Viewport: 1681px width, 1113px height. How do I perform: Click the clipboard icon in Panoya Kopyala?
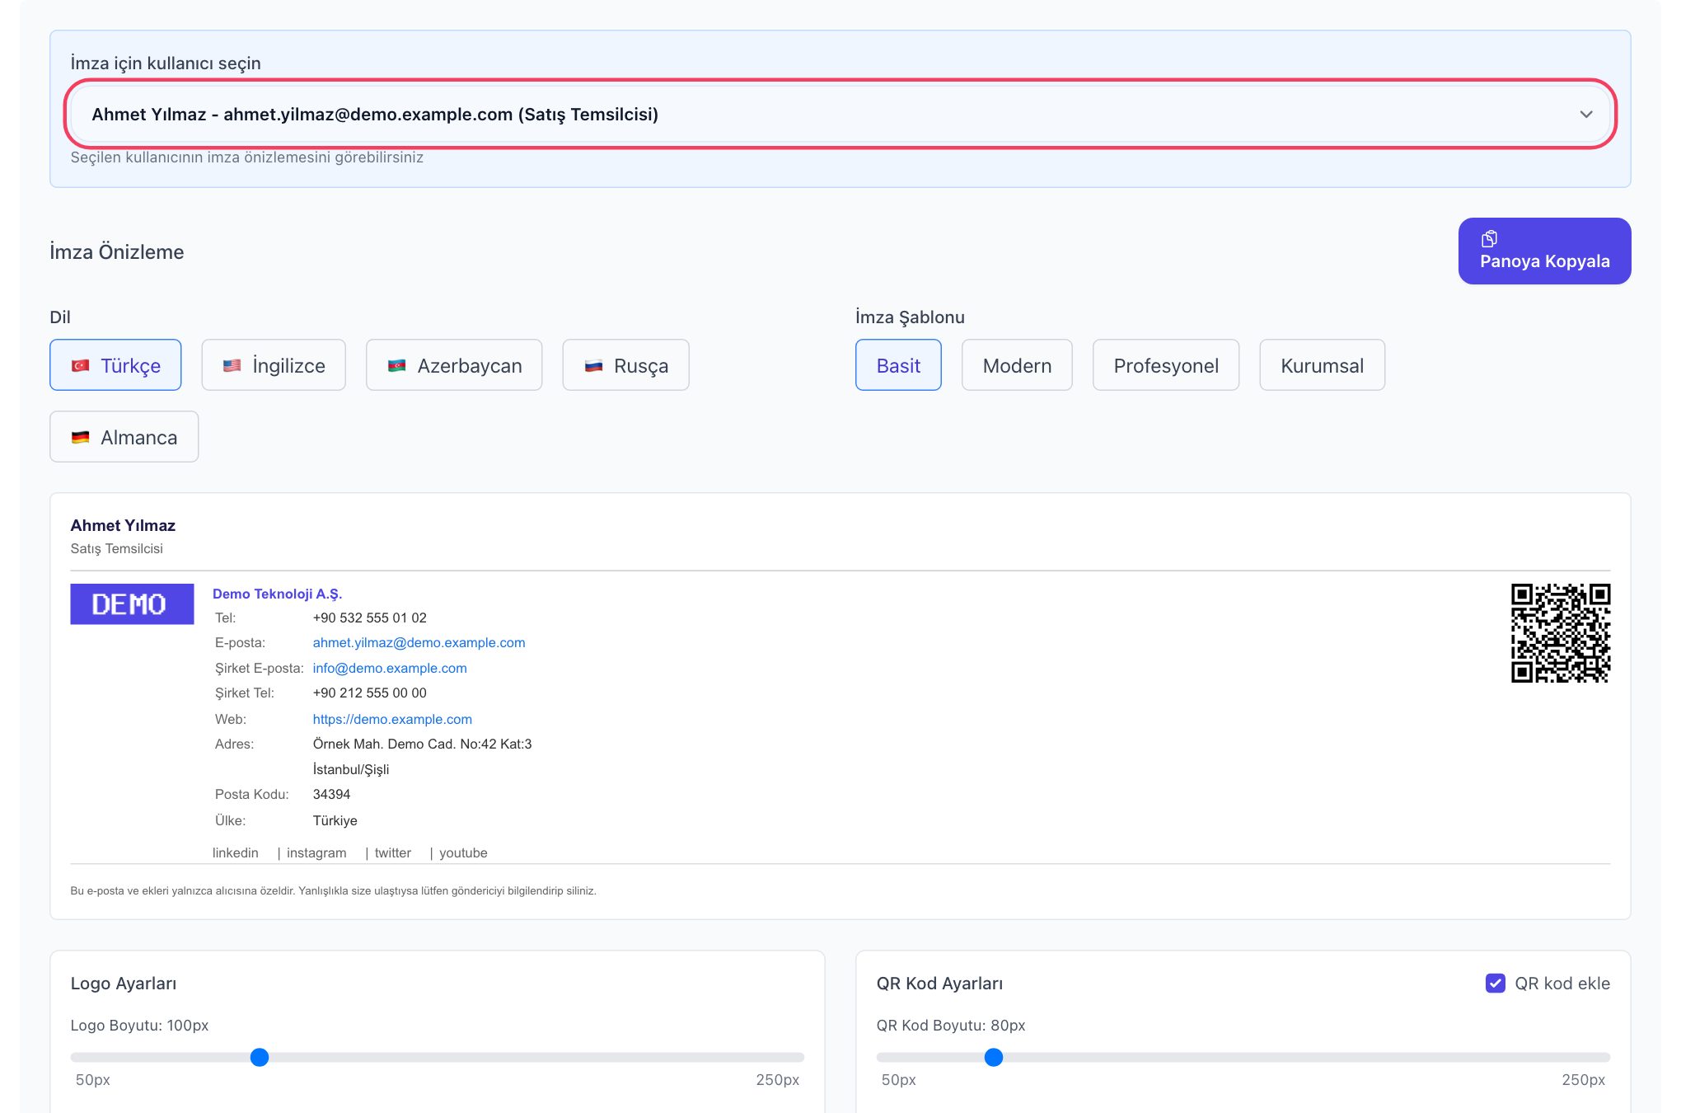click(x=1489, y=239)
